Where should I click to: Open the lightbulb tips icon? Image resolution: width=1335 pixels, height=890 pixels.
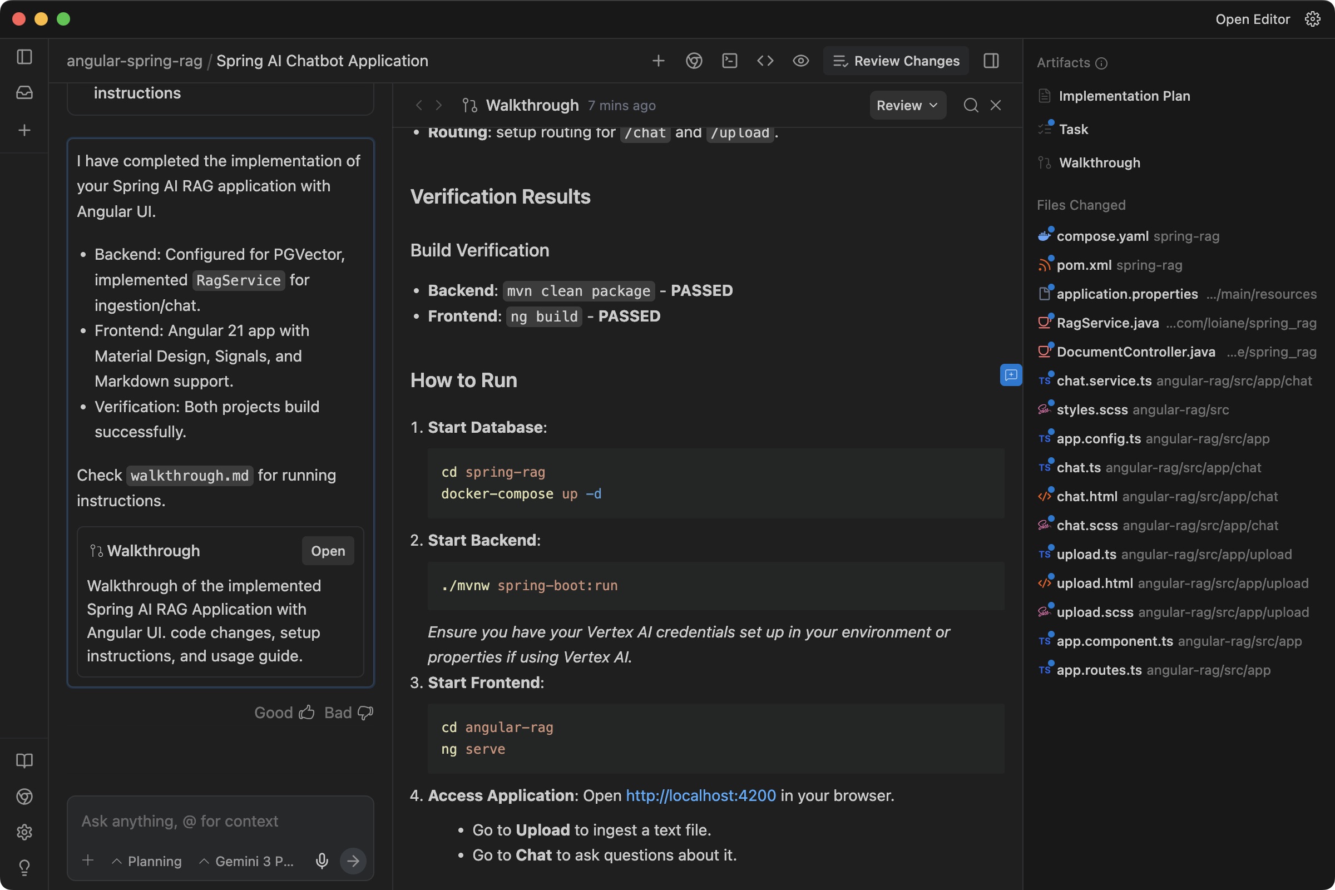(24, 867)
